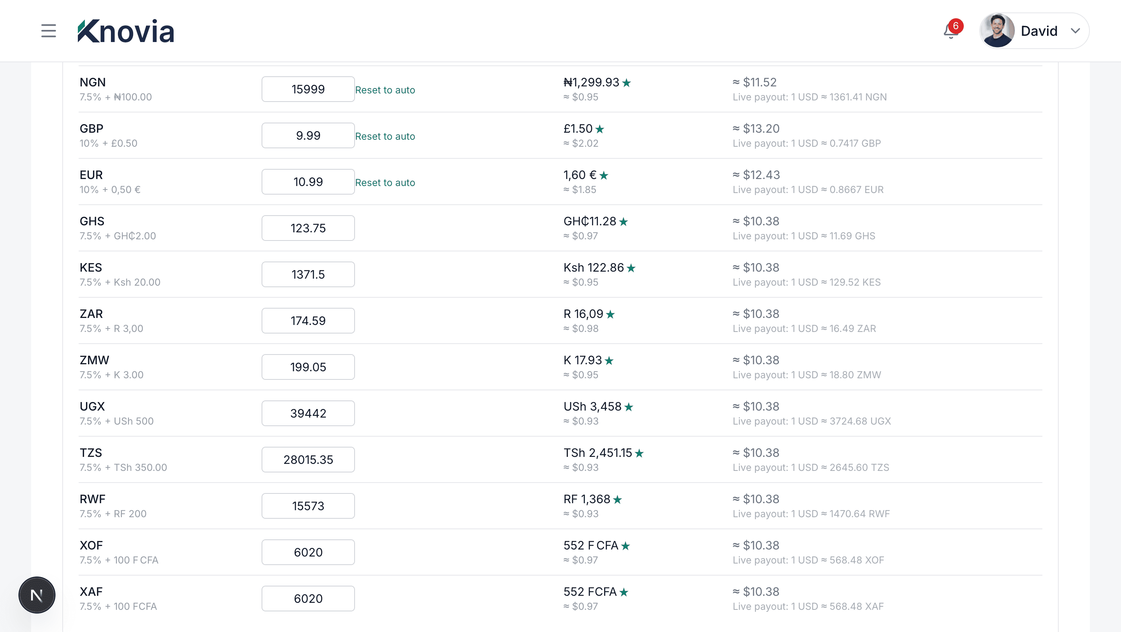Image resolution: width=1121 pixels, height=632 pixels.
Task: Click the ≈ $12.43 EUR payout value
Action: click(x=756, y=175)
